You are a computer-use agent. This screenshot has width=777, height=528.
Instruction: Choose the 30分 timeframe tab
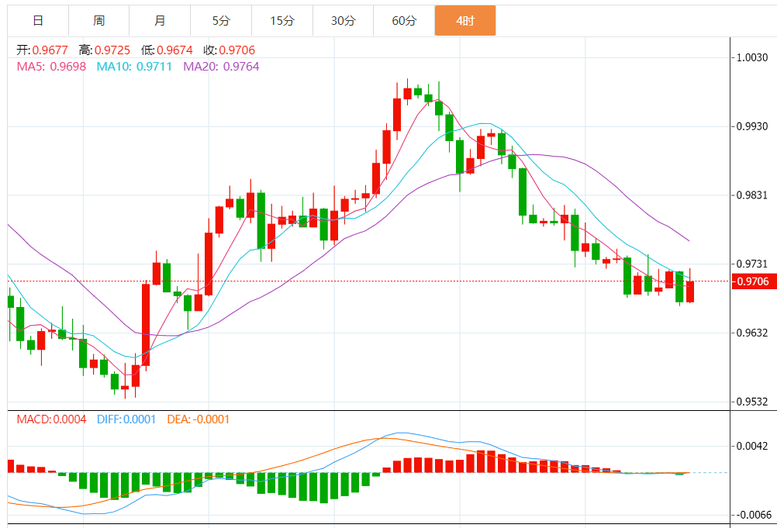pyautogui.click(x=343, y=21)
